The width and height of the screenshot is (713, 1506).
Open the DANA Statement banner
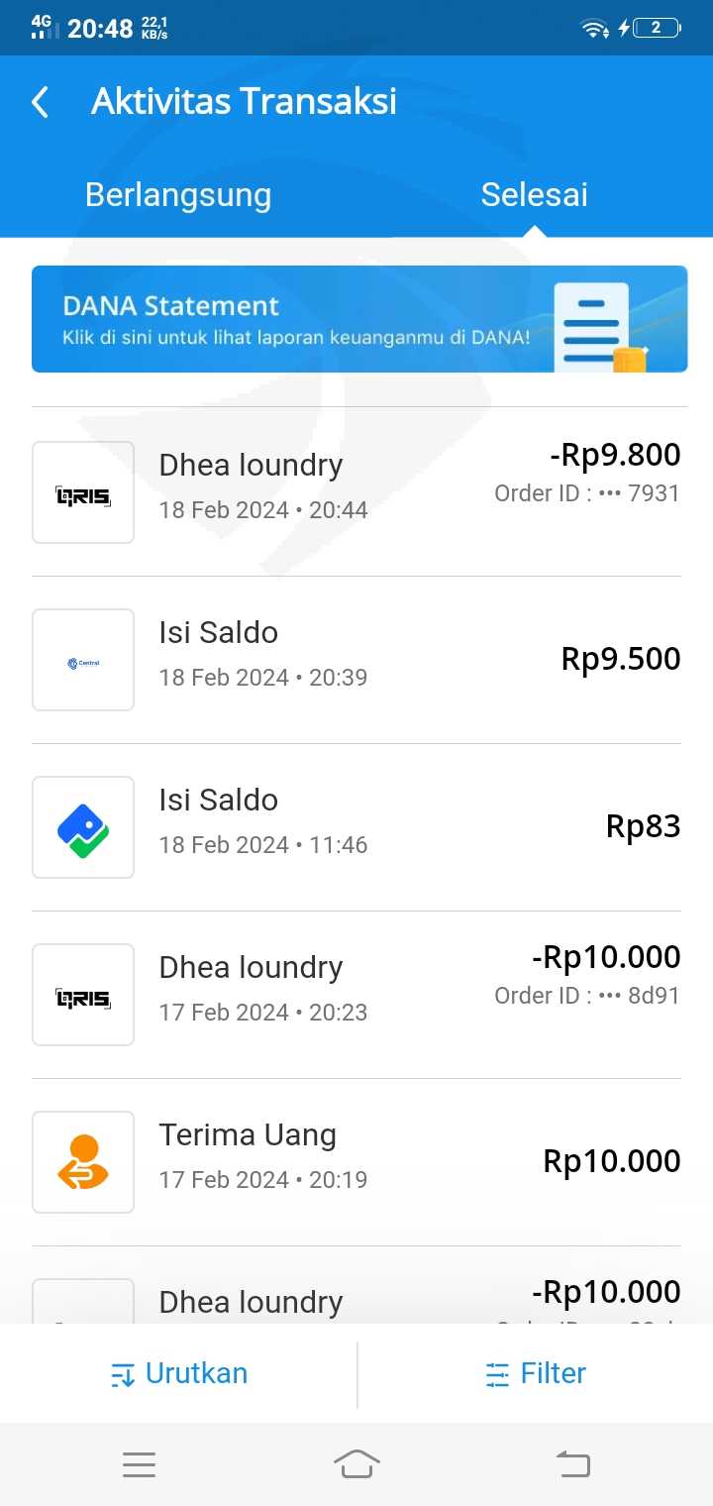point(297,319)
